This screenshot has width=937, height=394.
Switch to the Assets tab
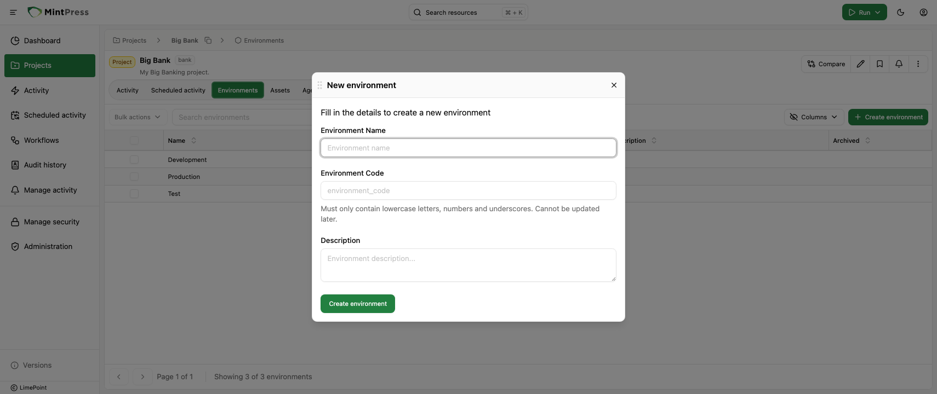click(280, 90)
